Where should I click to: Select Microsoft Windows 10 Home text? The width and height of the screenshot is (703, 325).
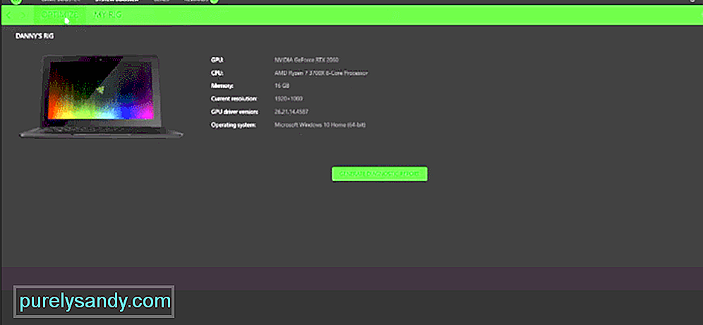coord(320,125)
